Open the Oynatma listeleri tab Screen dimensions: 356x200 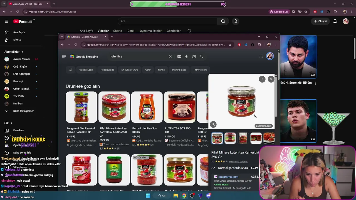151,31
